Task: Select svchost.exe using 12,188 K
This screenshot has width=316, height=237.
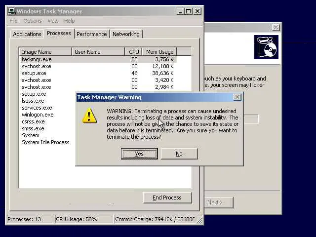Action: pos(98,66)
